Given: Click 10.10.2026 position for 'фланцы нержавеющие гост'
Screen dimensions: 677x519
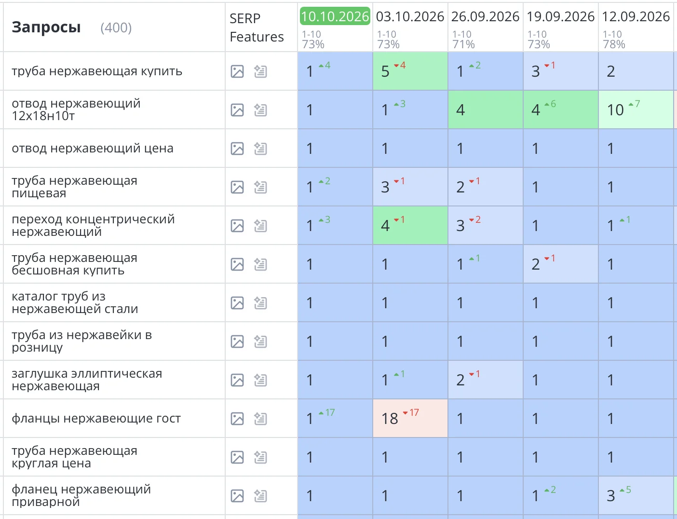Looking at the screenshot, I should (335, 418).
